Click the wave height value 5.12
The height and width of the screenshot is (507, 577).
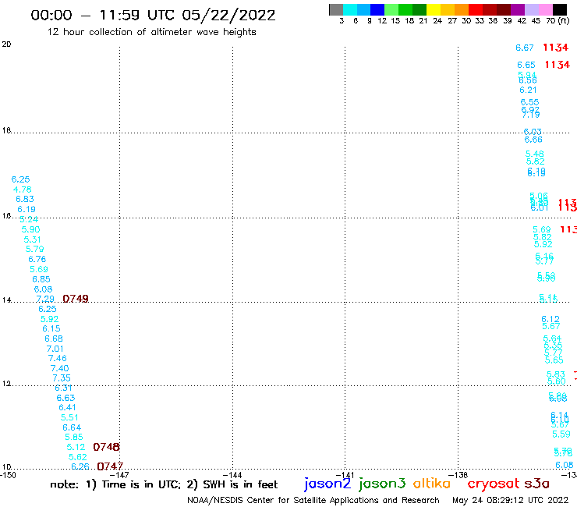click(76, 447)
